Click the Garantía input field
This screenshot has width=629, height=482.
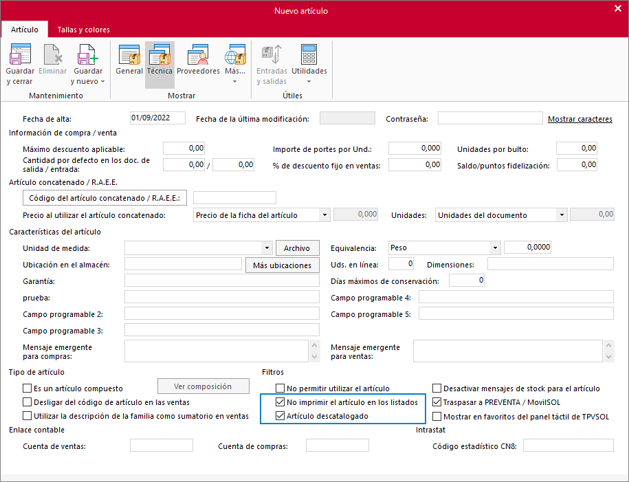click(x=221, y=281)
